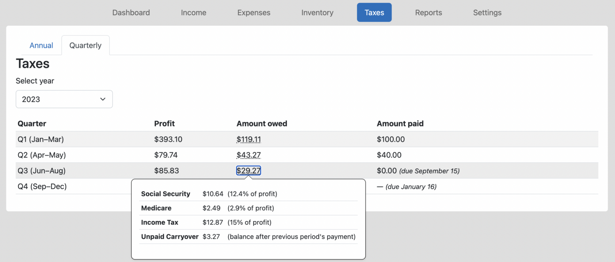Select the Quarterly tab
Screen dimensions: 615x262
[85, 45]
